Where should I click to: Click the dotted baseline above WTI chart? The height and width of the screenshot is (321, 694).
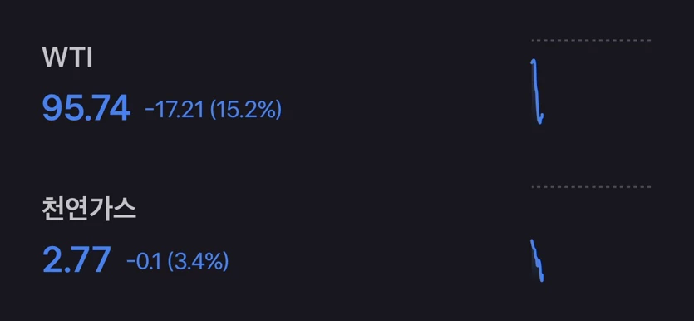pos(591,40)
